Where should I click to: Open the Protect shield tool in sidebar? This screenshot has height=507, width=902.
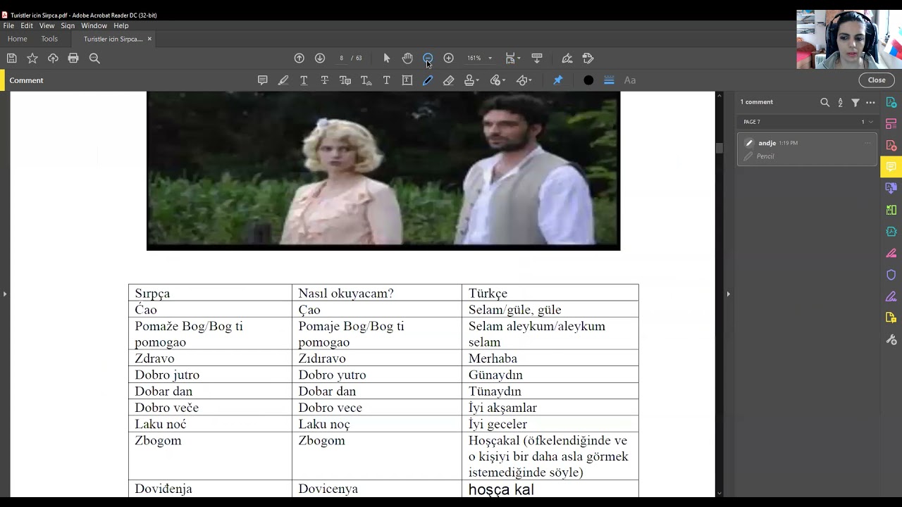891,275
